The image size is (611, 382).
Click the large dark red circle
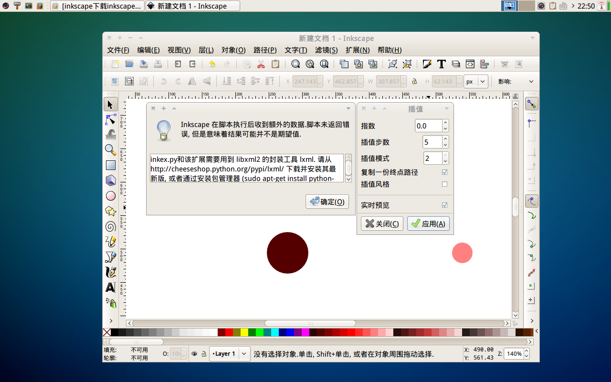coord(287,253)
